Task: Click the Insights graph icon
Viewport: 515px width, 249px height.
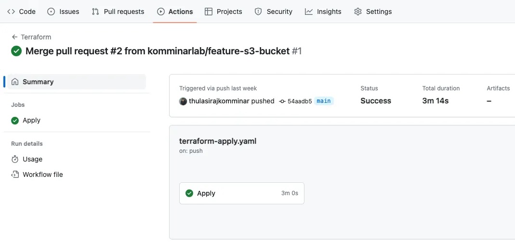Action: point(308,12)
